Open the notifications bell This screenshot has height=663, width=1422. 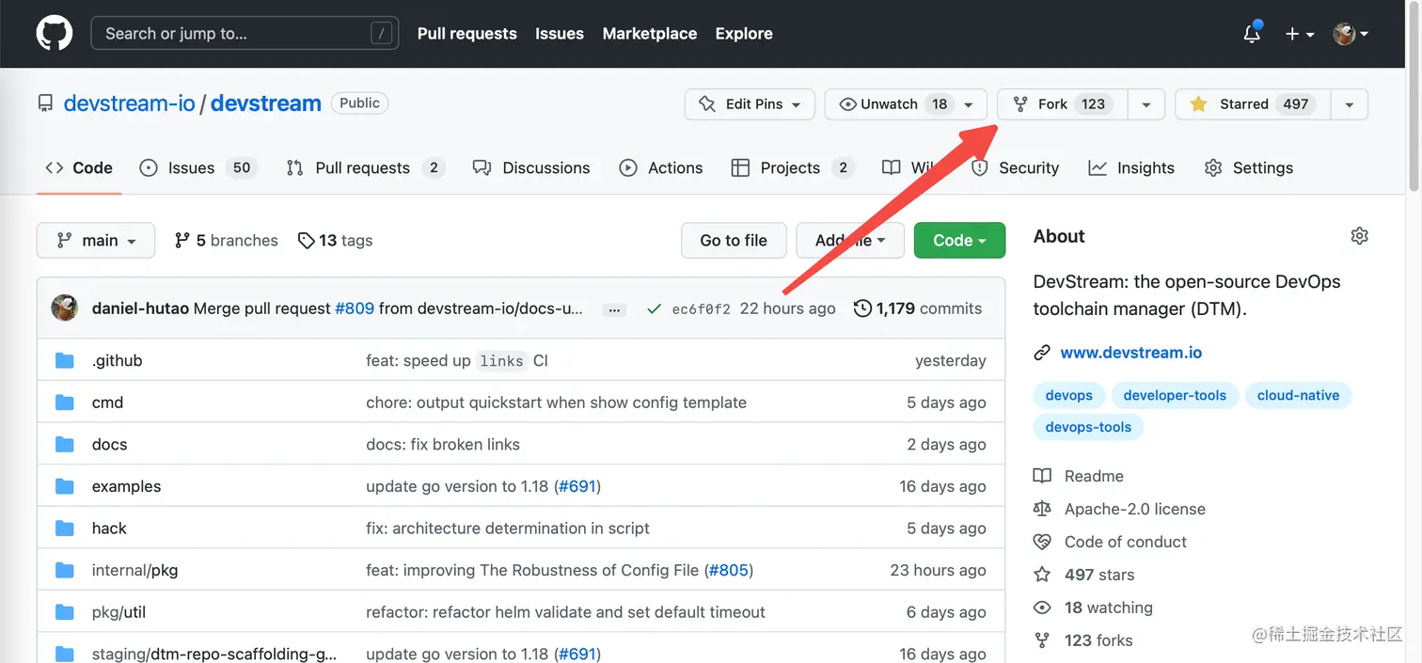[x=1252, y=33]
